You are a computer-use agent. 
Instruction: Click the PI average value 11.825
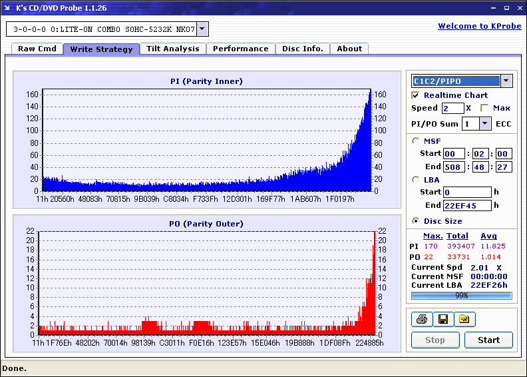pos(492,246)
